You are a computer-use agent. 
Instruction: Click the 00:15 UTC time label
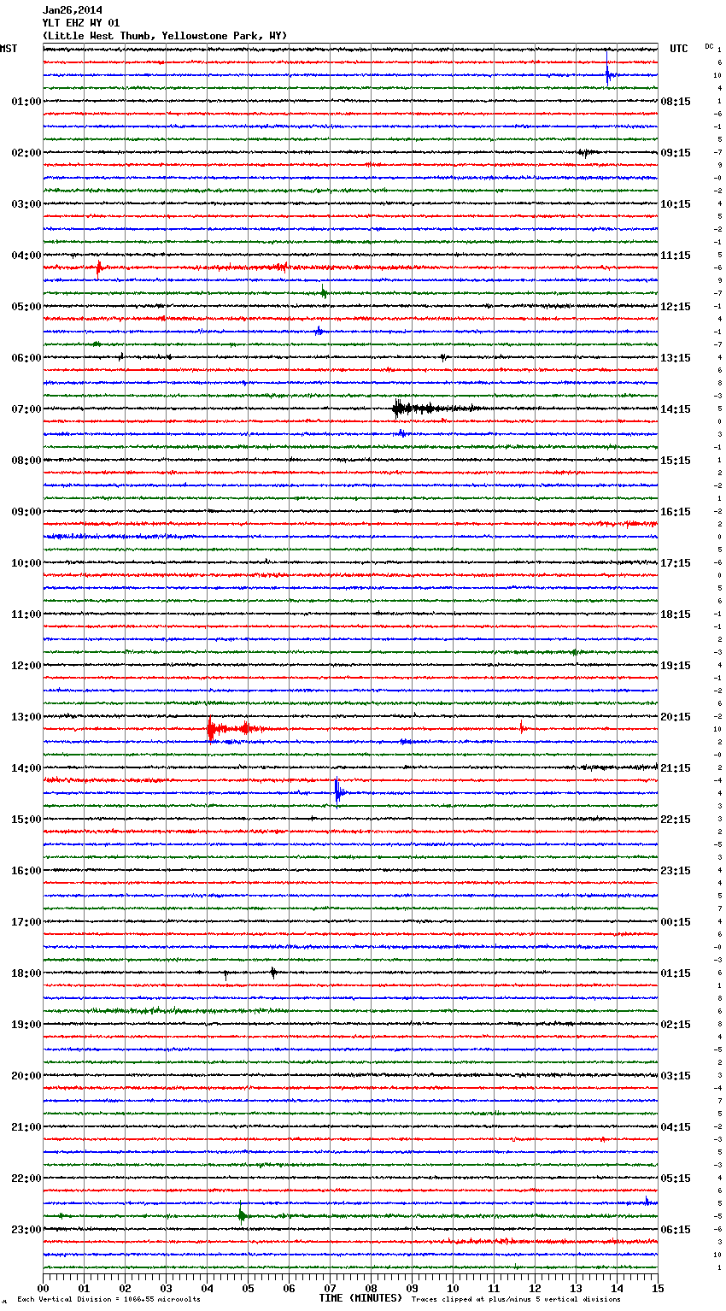pos(676,922)
